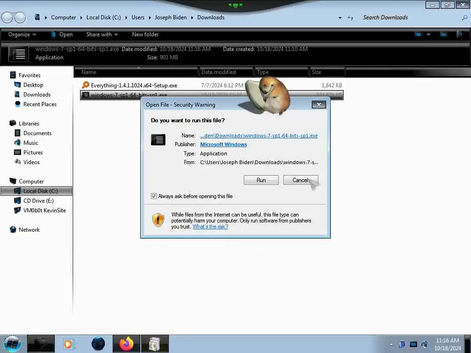Open the Documents library
This screenshot has height=353, width=471.
coord(37,133)
